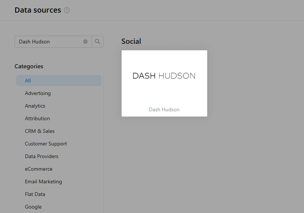
Task: Select the CRM & Sales category
Action: (40, 131)
